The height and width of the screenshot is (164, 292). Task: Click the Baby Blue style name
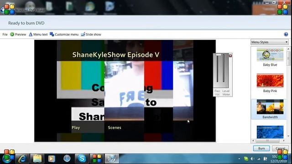pyautogui.click(x=270, y=65)
